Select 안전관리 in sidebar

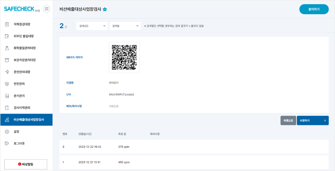coord(27,84)
